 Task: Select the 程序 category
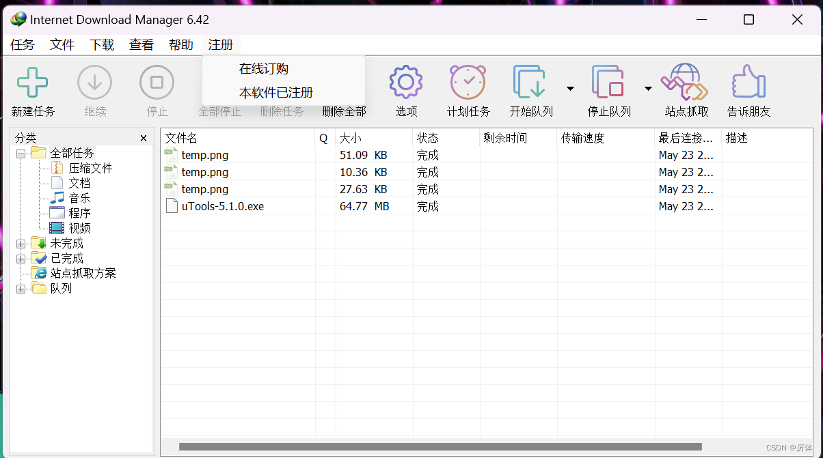79,213
